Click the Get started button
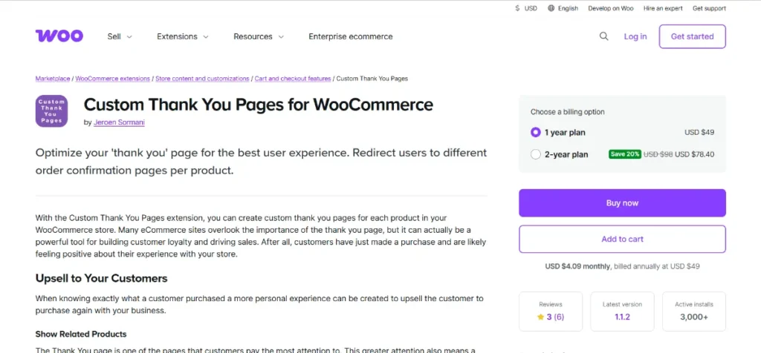 tap(692, 36)
